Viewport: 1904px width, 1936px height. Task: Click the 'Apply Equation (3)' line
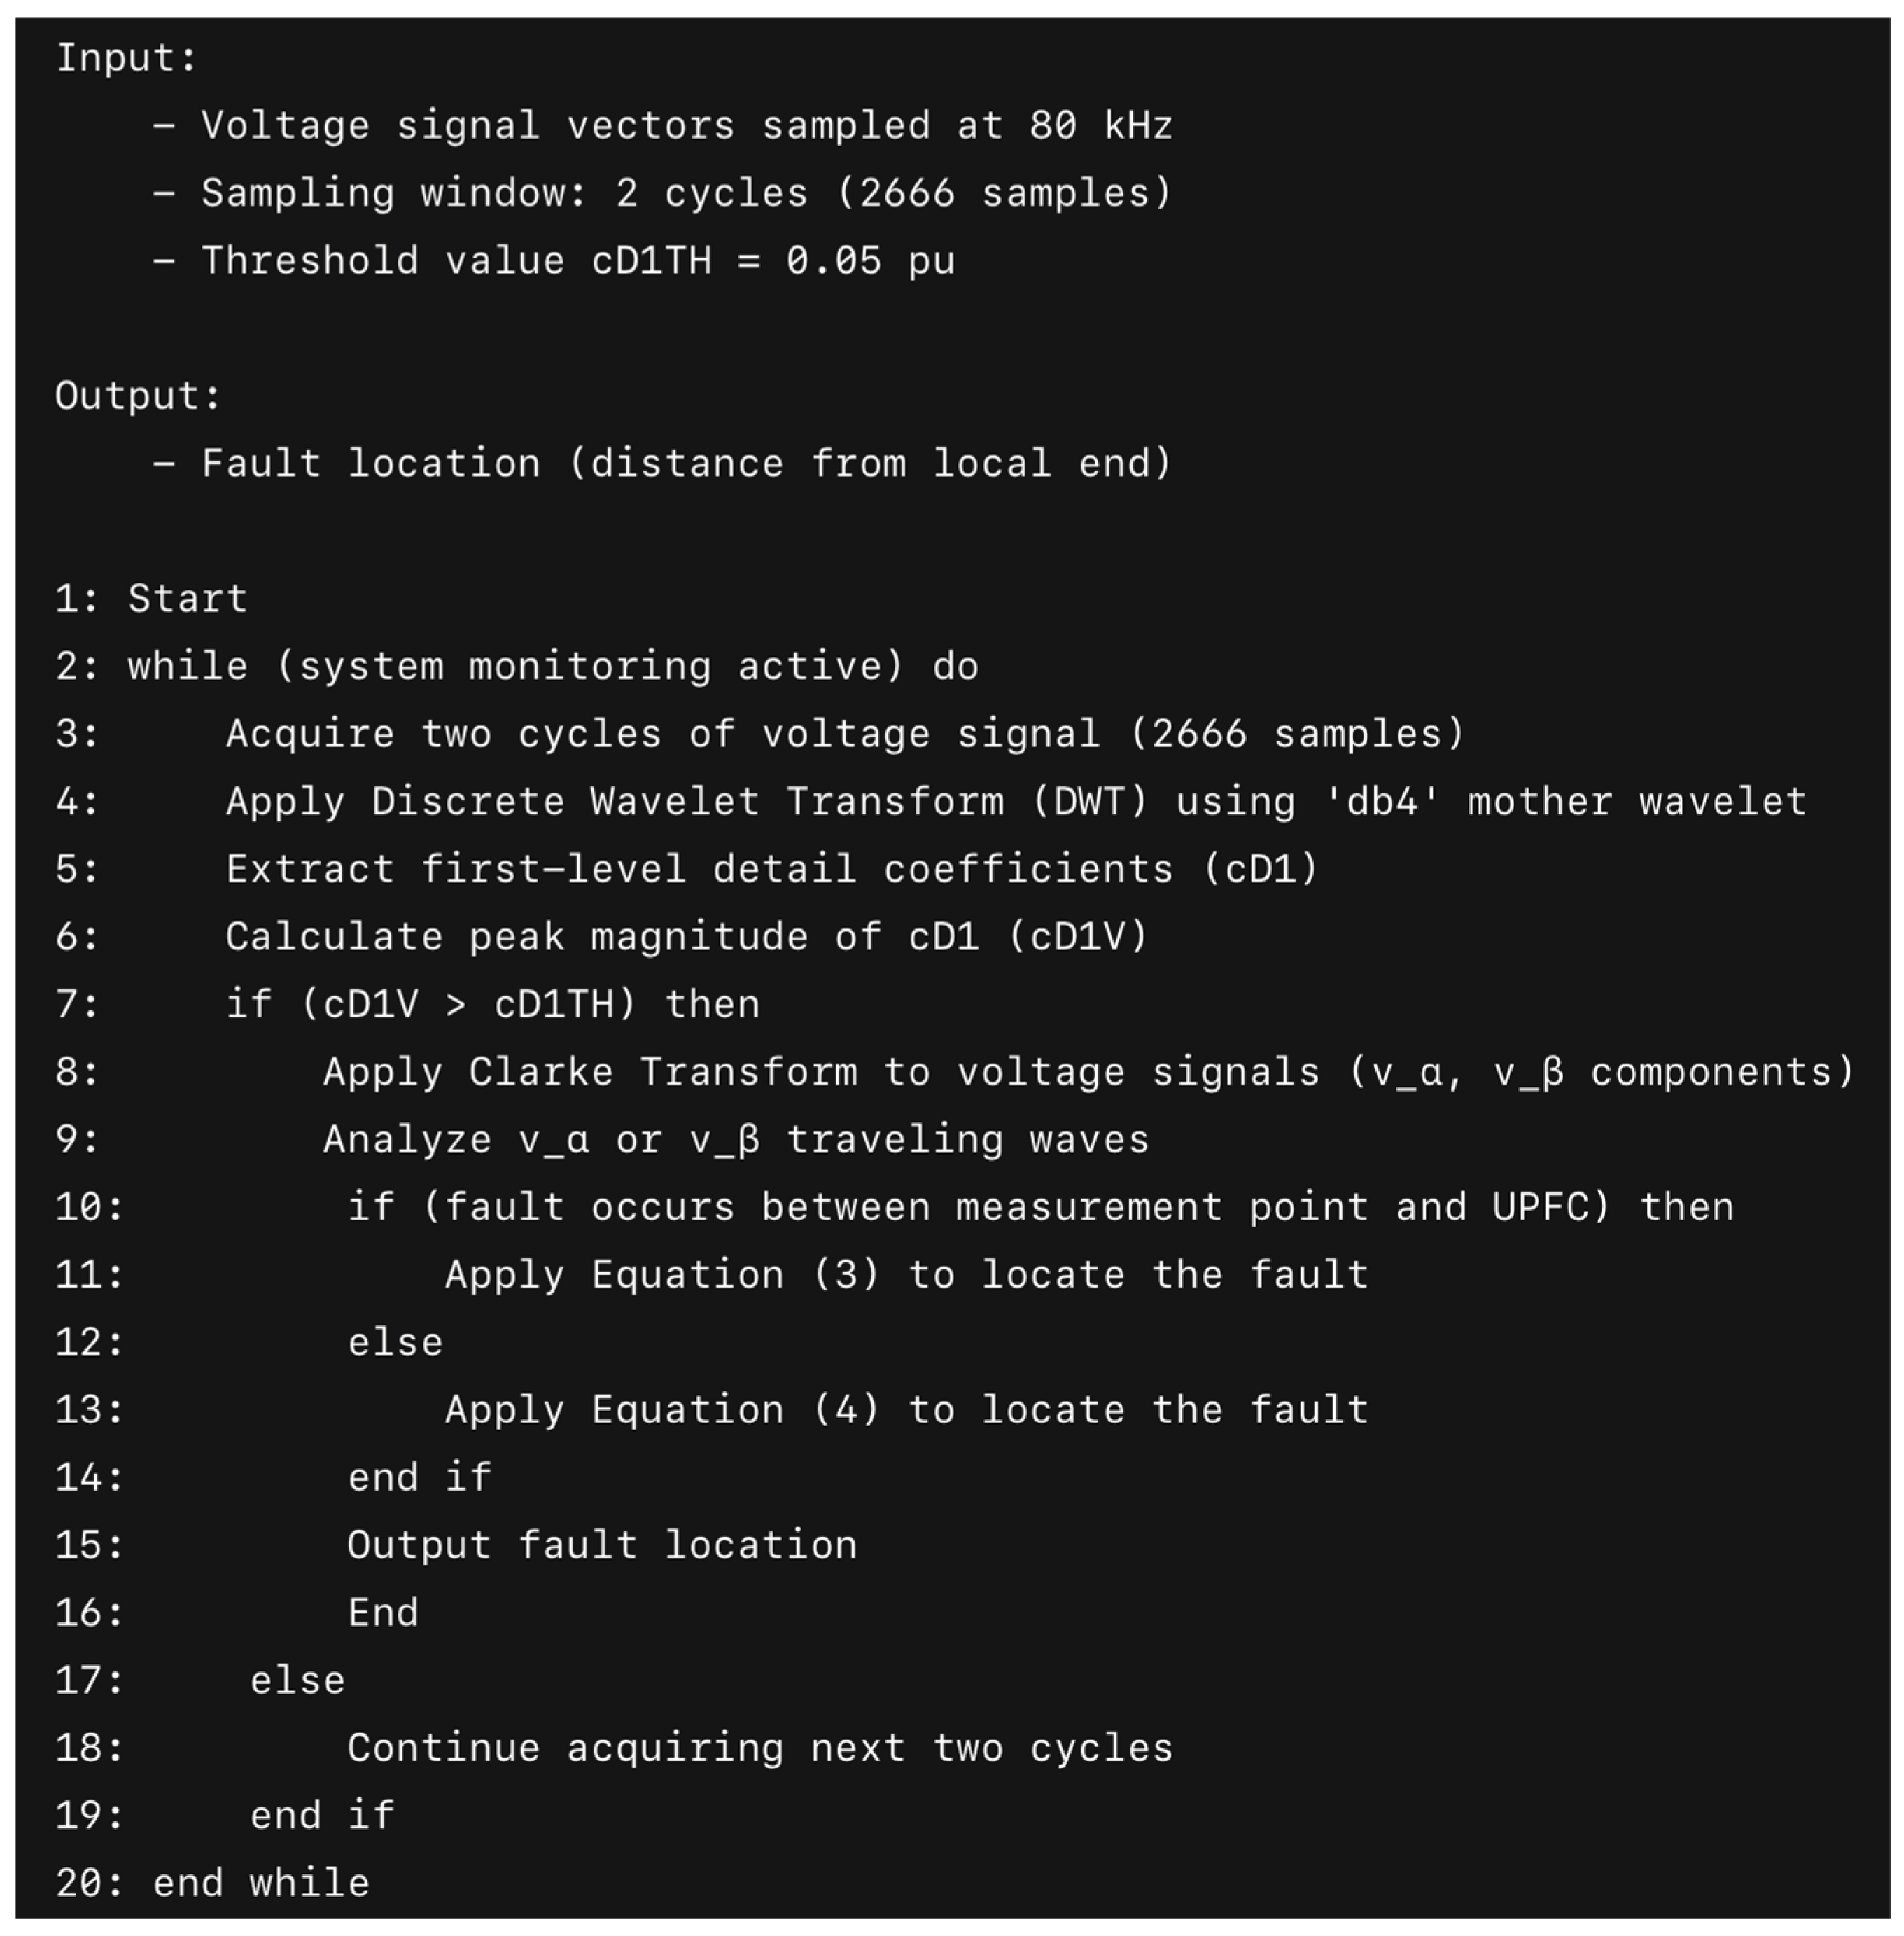coord(906,1275)
